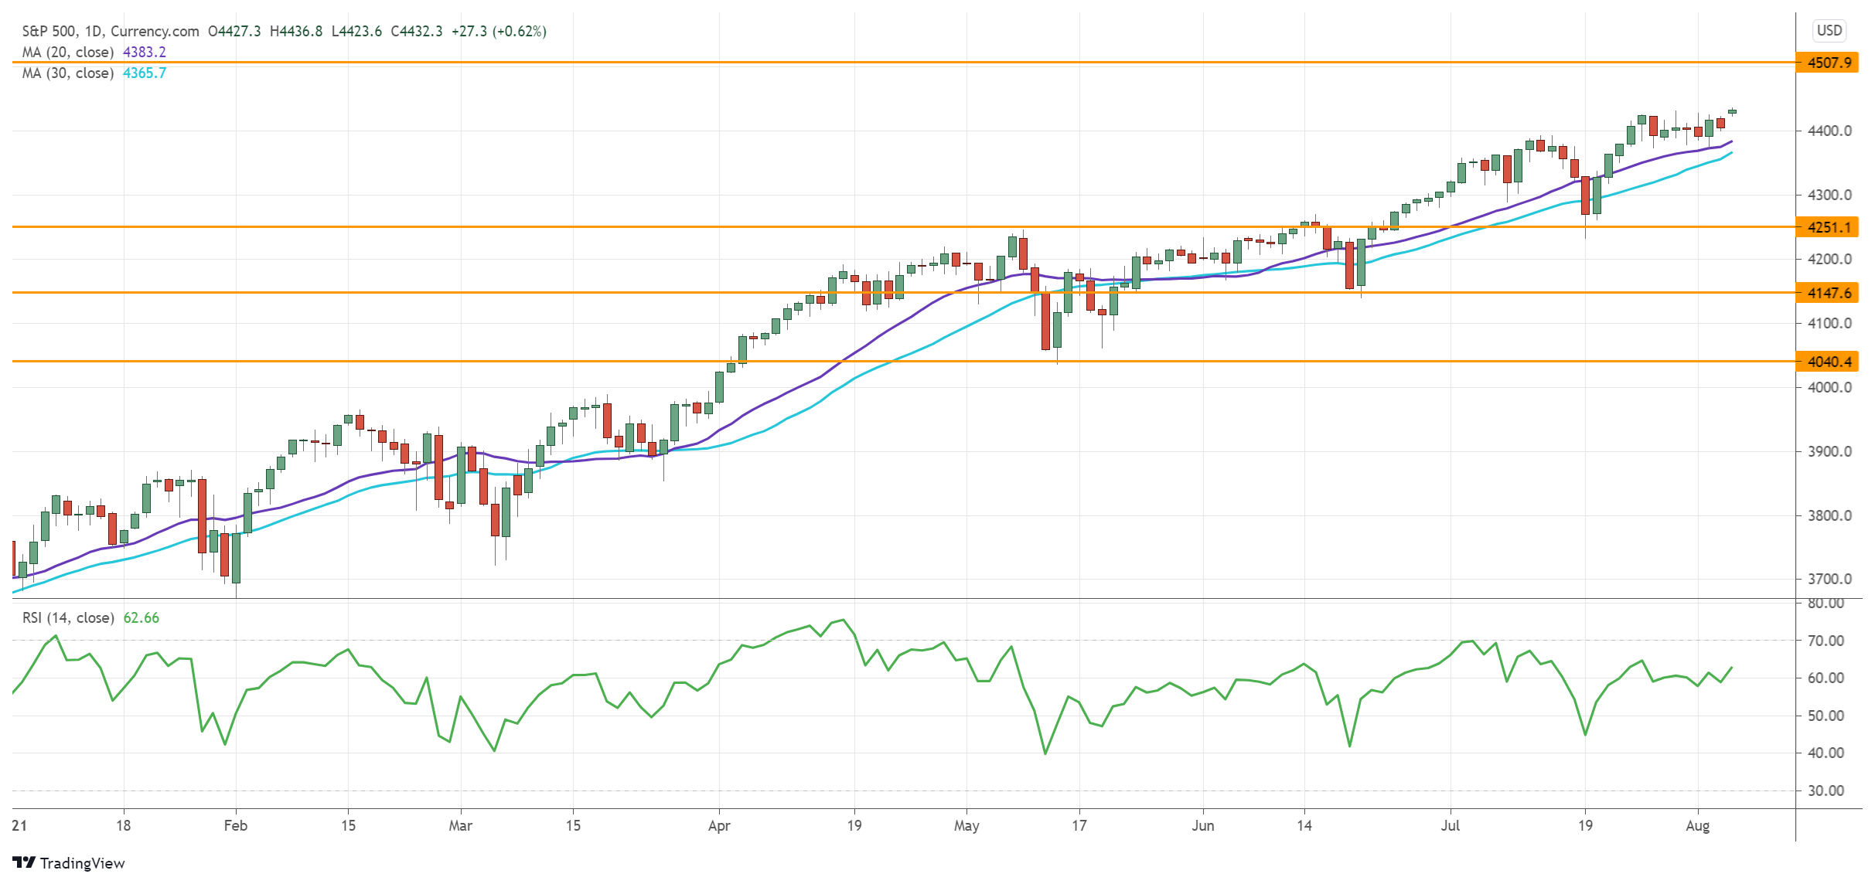Toggle visibility of the MA (20, close) indicator
1875x884 pixels.
pos(68,53)
